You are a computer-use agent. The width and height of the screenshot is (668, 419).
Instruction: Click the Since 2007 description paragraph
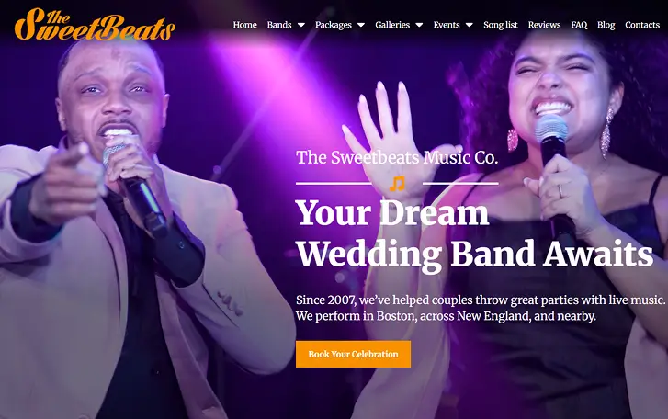click(481, 308)
